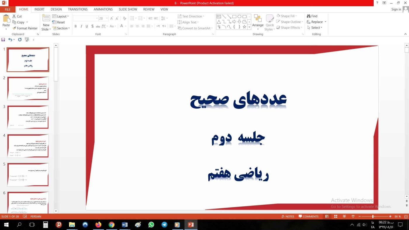The image size is (409, 230).
Task: Click the Sign in link
Action: tap(396, 9)
